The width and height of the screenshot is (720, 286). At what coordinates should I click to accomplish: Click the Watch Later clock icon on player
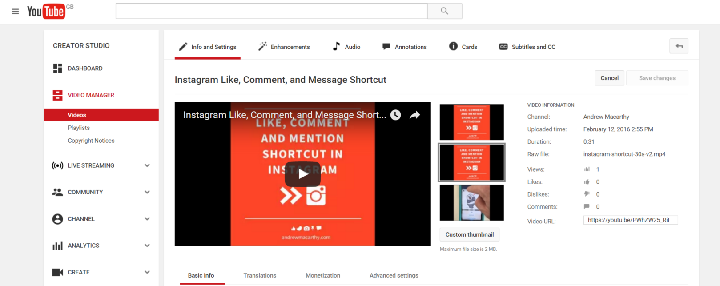(x=395, y=115)
